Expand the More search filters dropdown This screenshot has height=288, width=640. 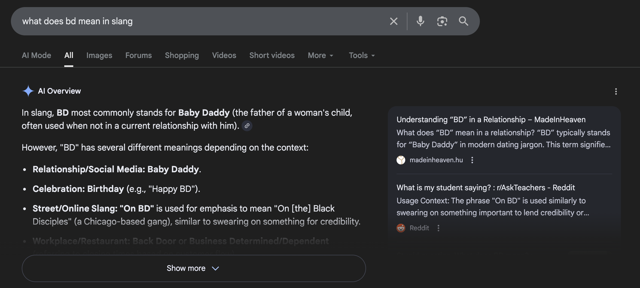[321, 56]
